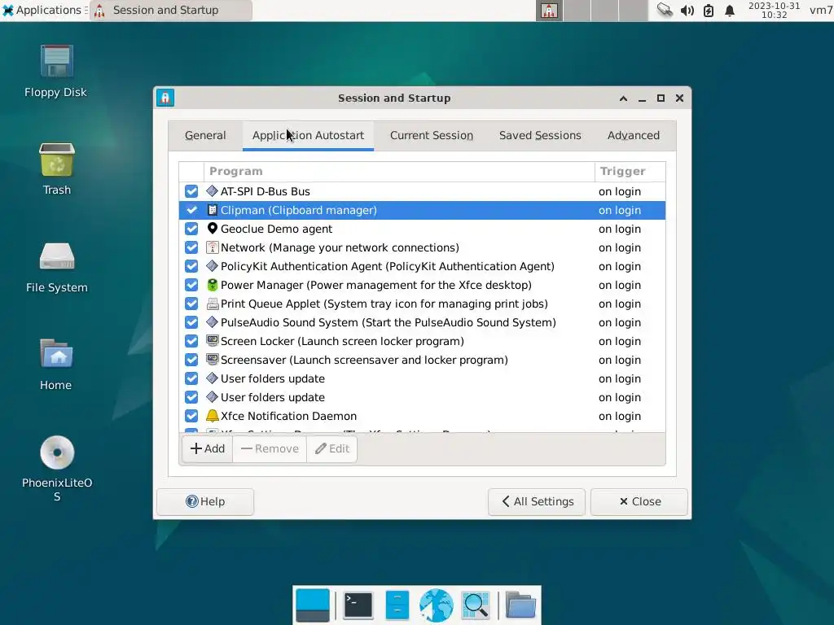Screen dimensions: 834x625
Task: Uncheck the AT-SPI D-Bus Bus checkbox
Action: click(191, 191)
